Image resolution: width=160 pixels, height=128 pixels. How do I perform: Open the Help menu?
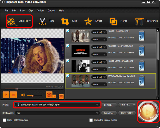(x=61, y=11)
